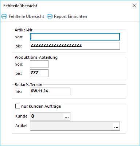Select the Report Einrichten toolbar text
The height and width of the screenshot is (146, 140).
coord(70,16)
